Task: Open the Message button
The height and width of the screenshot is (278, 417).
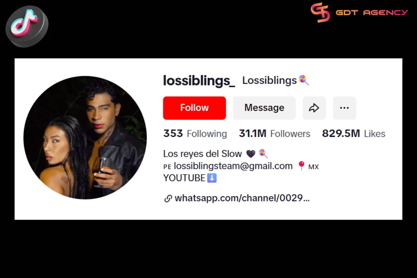Action: (264, 108)
